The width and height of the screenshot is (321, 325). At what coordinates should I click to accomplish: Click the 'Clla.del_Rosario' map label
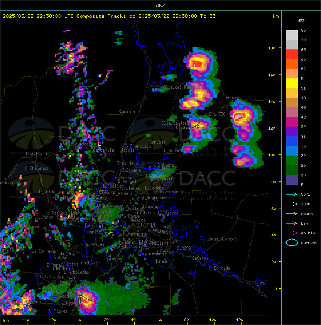coord(182,87)
